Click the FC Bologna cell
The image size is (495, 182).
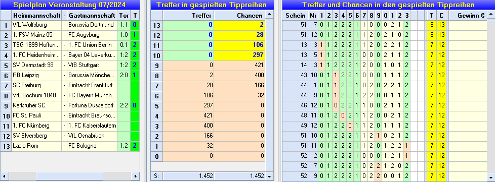(93, 146)
